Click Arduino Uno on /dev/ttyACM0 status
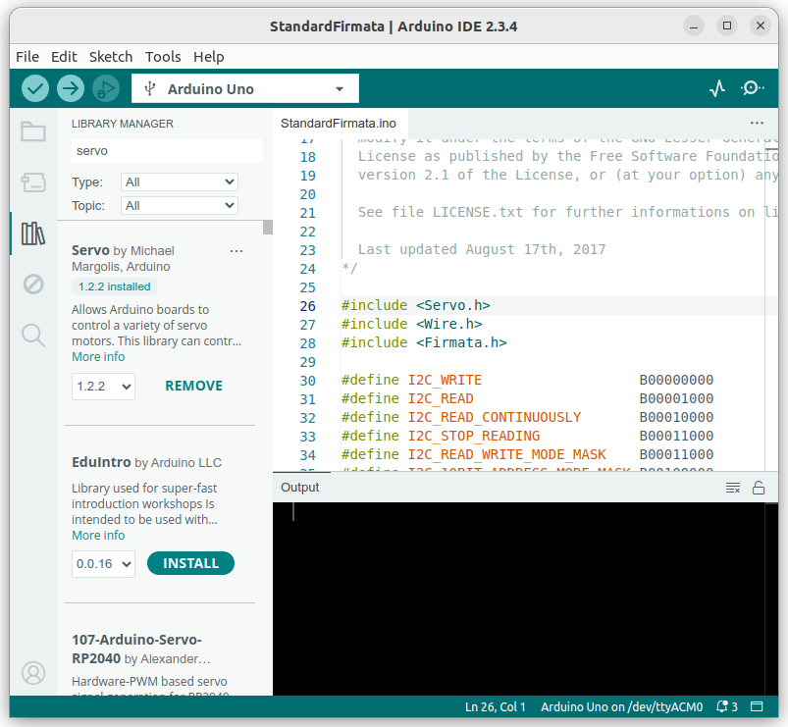Screen dimensions: 788x727 pyautogui.click(x=621, y=707)
